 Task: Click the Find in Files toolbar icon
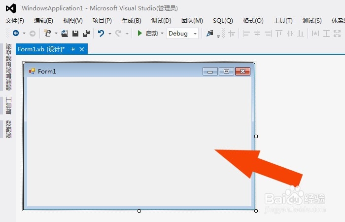coord(209,34)
